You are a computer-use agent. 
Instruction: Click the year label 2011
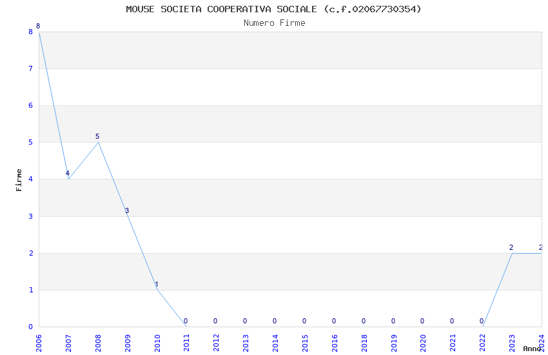(186, 343)
